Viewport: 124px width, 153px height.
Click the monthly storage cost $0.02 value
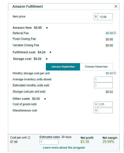(109, 73)
